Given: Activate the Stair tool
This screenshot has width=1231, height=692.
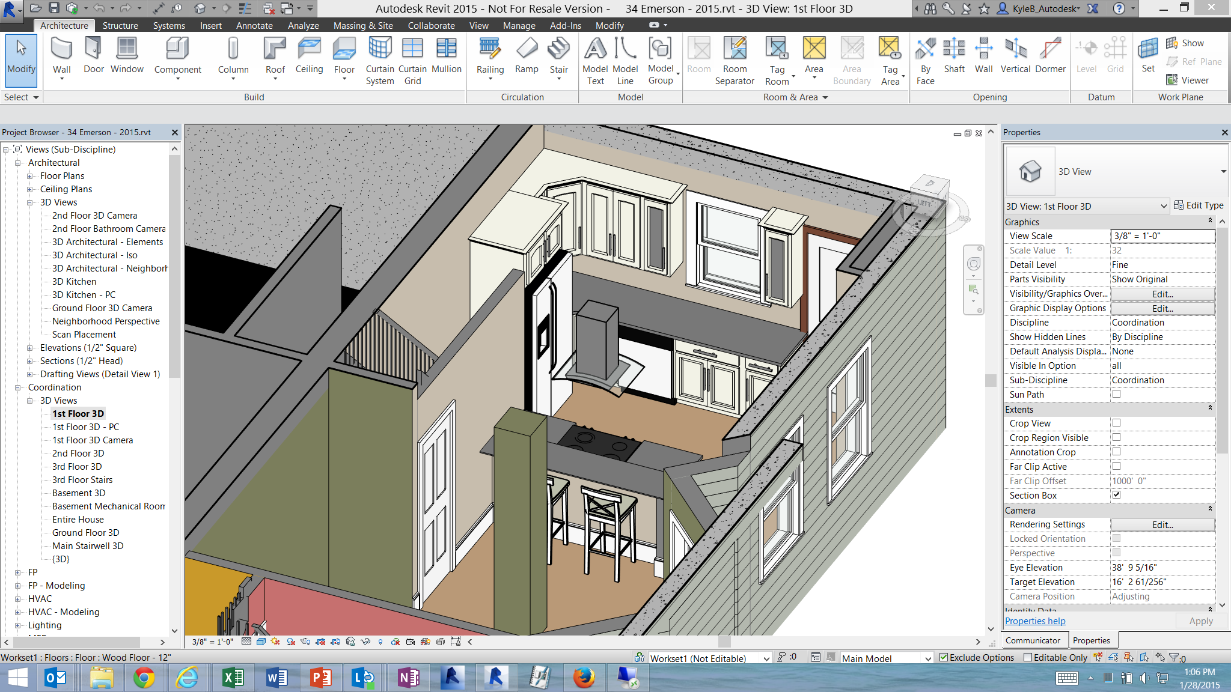Looking at the screenshot, I should pos(558,58).
